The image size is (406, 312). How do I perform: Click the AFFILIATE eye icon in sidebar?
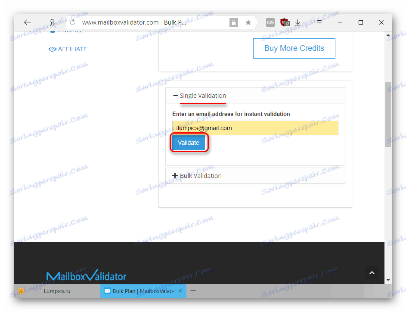tap(53, 49)
